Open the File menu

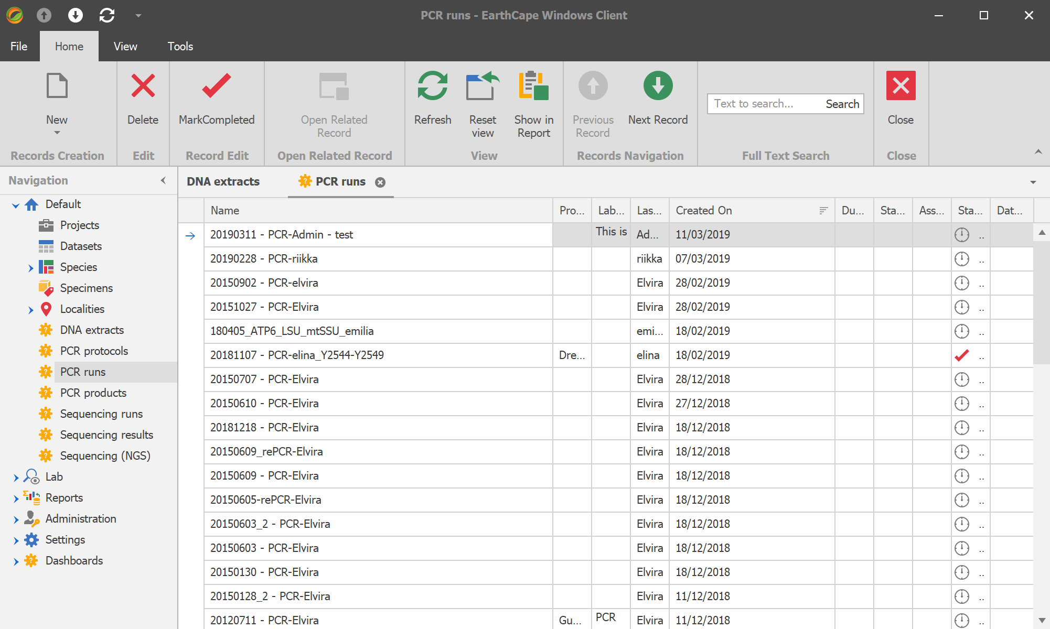tap(19, 46)
